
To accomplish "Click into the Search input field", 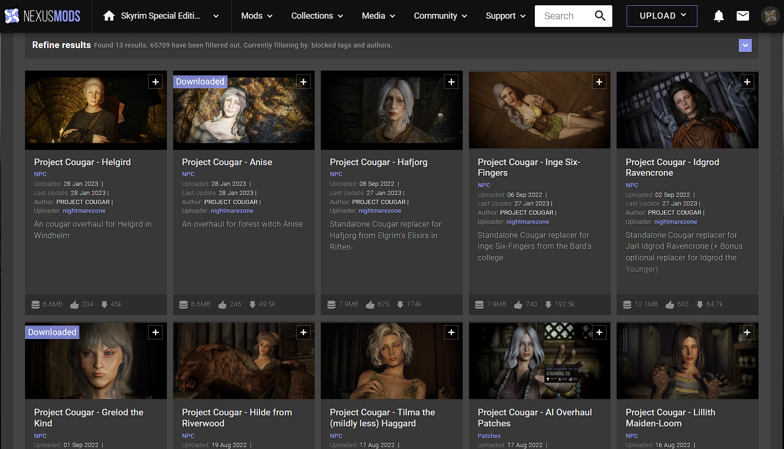I will (x=564, y=16).
